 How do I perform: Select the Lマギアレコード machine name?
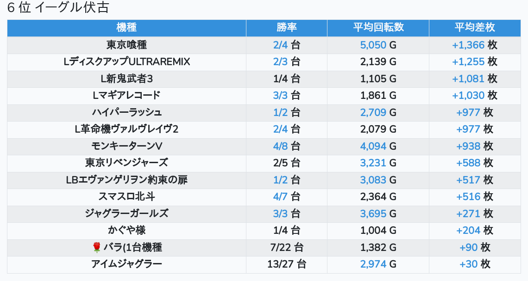[x=126, y=96]
